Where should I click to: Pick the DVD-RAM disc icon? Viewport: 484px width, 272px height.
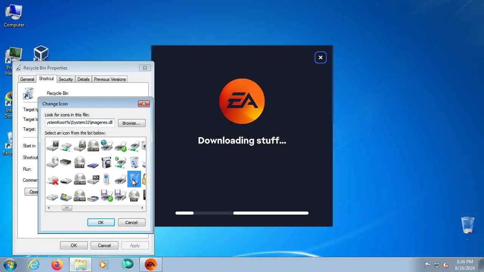click(80, 179)
